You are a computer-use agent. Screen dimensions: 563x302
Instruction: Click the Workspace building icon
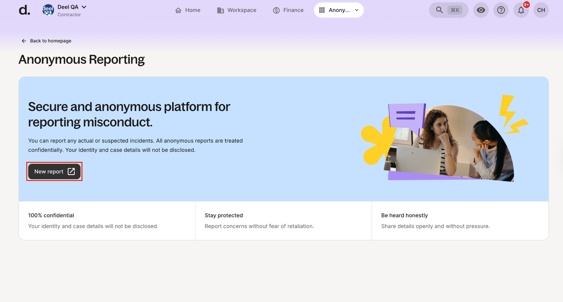coord(220,10)
